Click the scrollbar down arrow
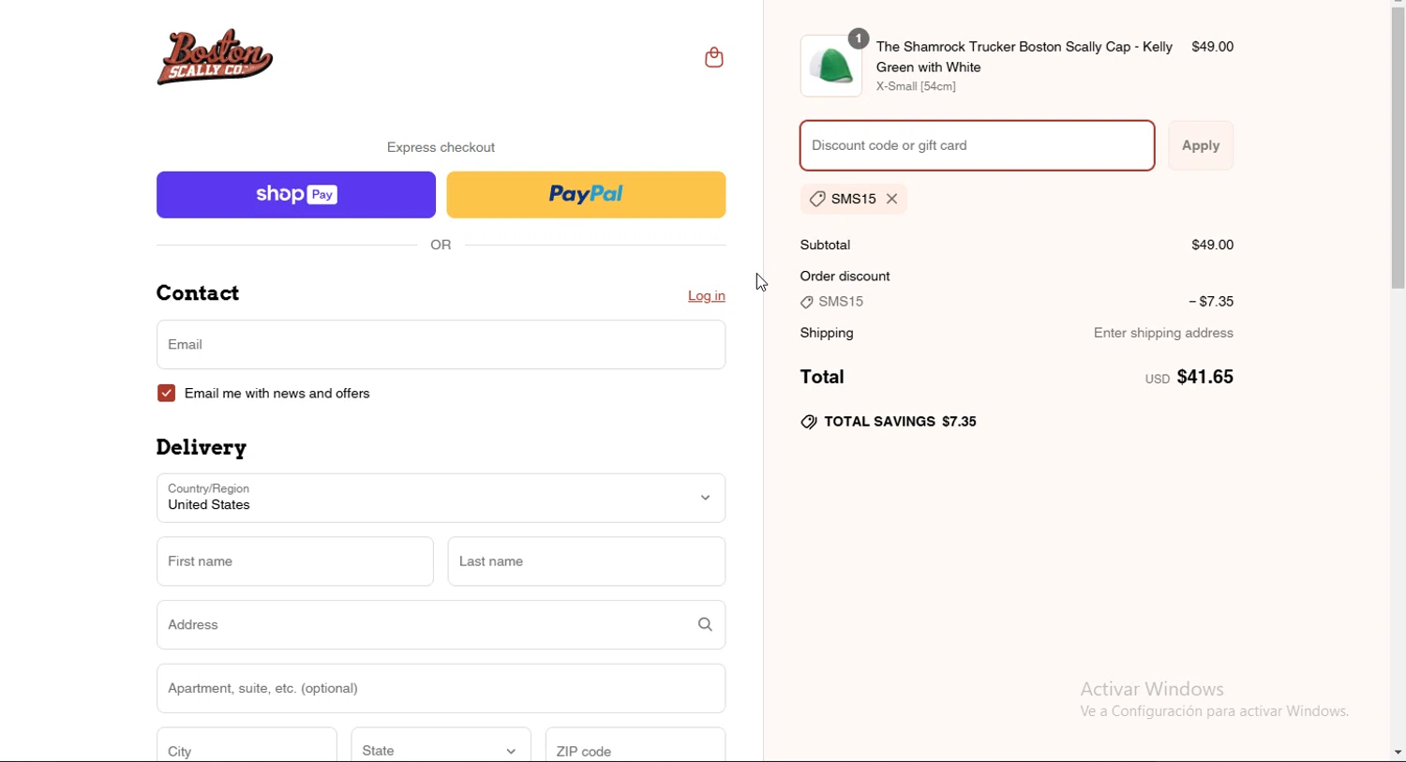The image size is (1406, 762). click(1398, 753)
